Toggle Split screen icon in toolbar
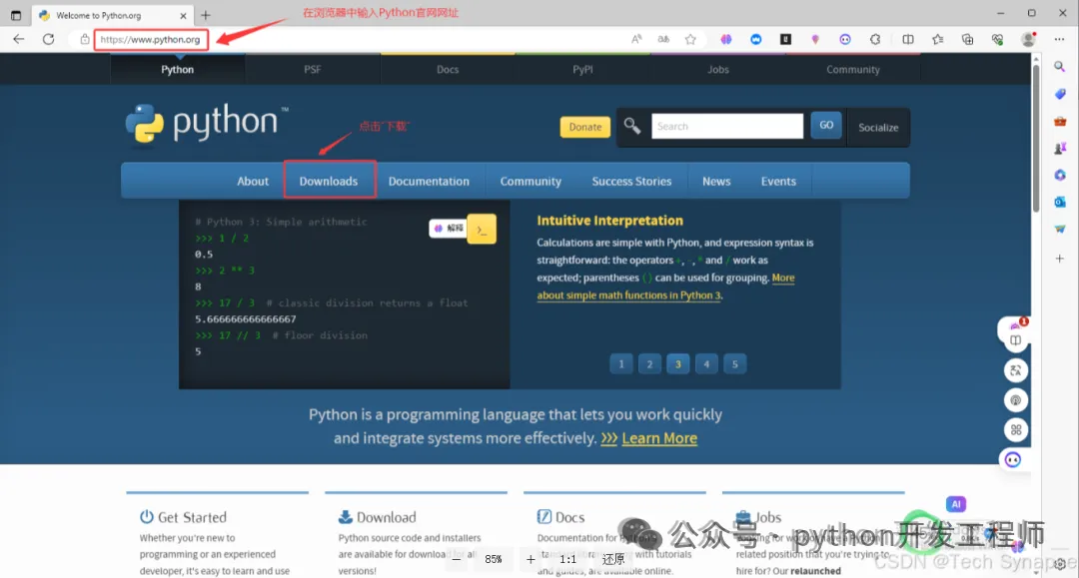 907,39
